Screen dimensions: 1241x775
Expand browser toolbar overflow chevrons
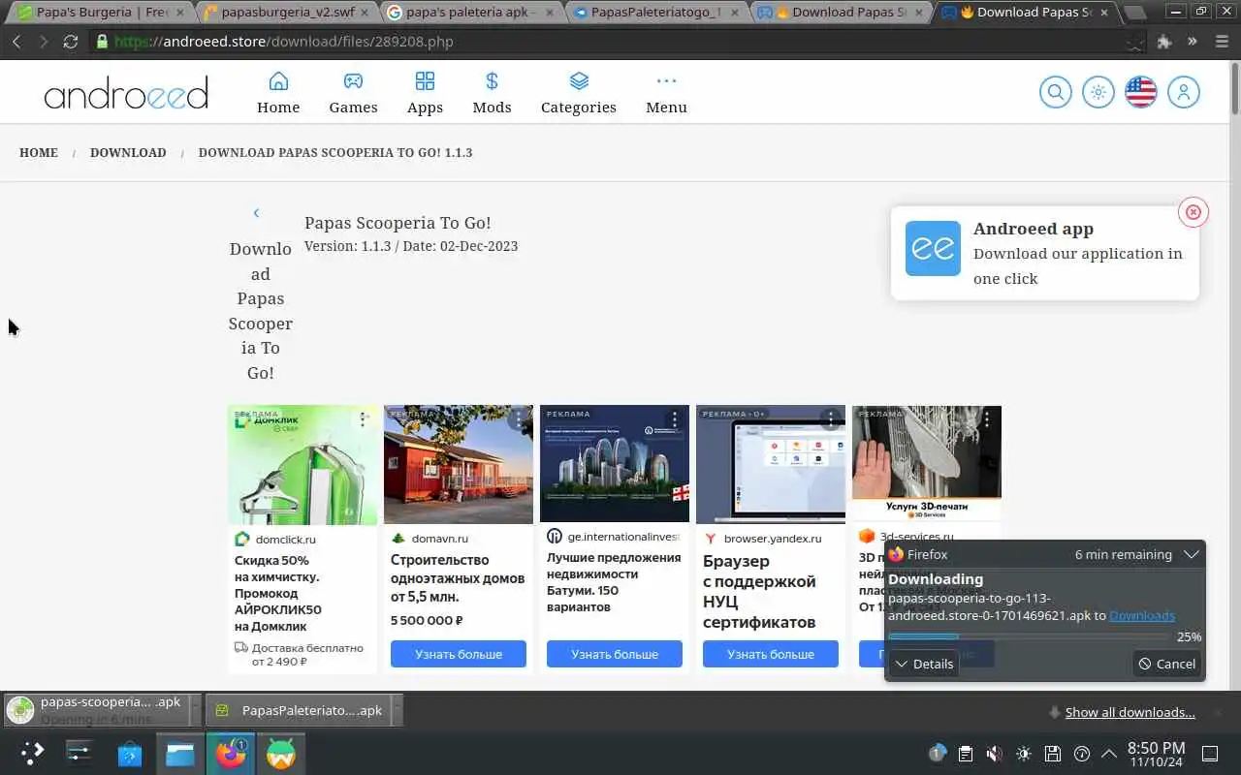(x=1193, y=42)
